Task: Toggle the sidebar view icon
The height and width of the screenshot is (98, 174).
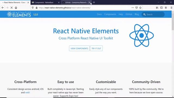Action: (x=161, y=8)
